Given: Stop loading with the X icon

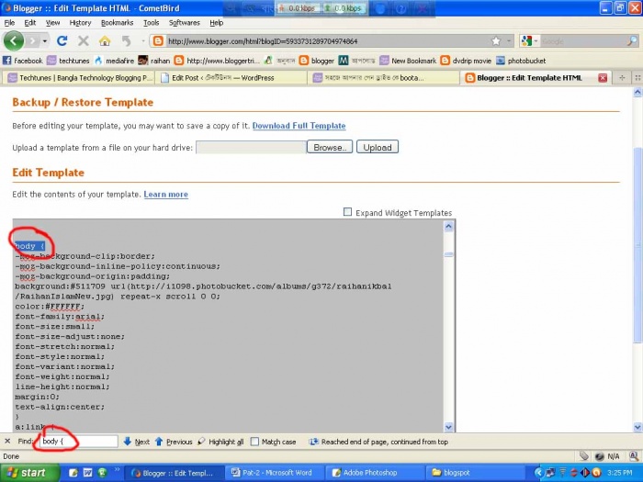Looking at the screenshot, I should (x=84, y=40).
